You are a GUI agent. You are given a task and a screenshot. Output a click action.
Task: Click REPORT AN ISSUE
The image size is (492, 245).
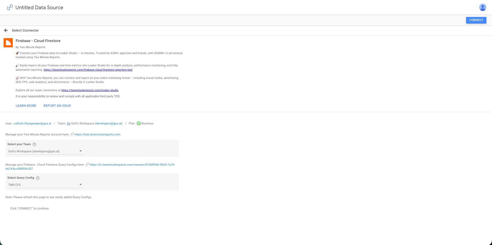coord(57,105)
